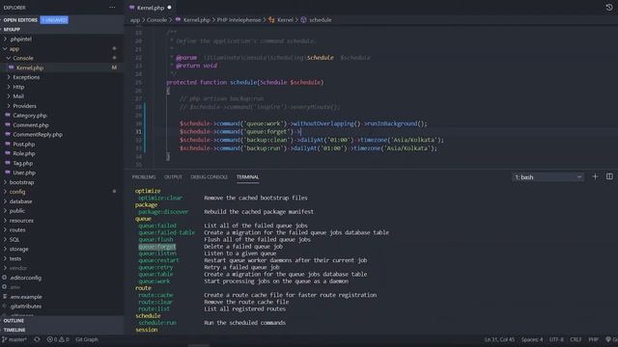The width and height of the screenshot is (618, 347).
Task: Click the PHP file icon beside Post.php
Action: (8, 144)
